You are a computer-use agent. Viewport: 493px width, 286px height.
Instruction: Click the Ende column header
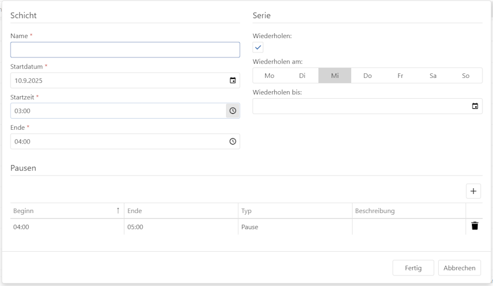point(181,211)
